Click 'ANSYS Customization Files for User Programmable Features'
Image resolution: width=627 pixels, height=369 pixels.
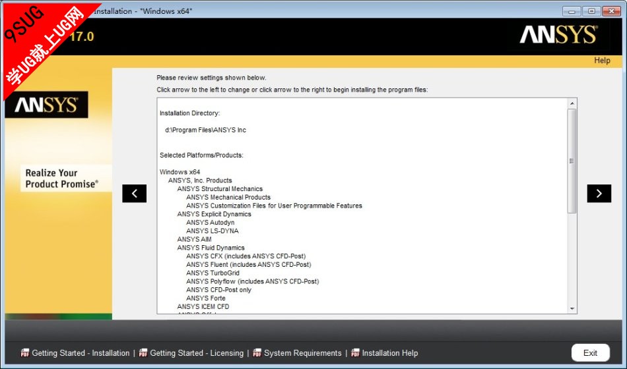coord(274,206)
